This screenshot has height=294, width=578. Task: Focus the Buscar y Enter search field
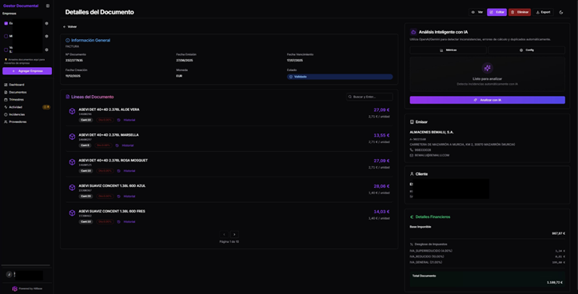pyautogui.click(x=369, y=97)
